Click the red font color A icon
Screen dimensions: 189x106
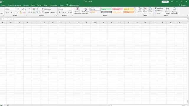24,12
